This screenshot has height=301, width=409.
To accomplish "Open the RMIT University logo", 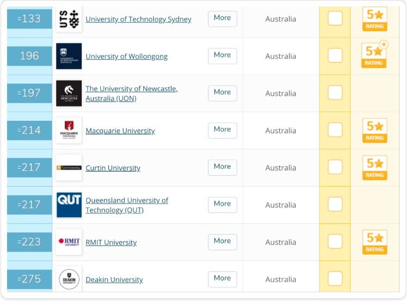I will point(69,242).
